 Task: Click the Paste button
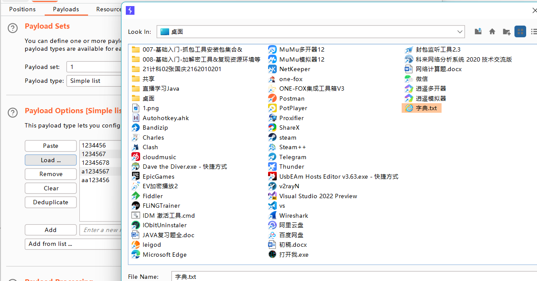coord(51,146)
